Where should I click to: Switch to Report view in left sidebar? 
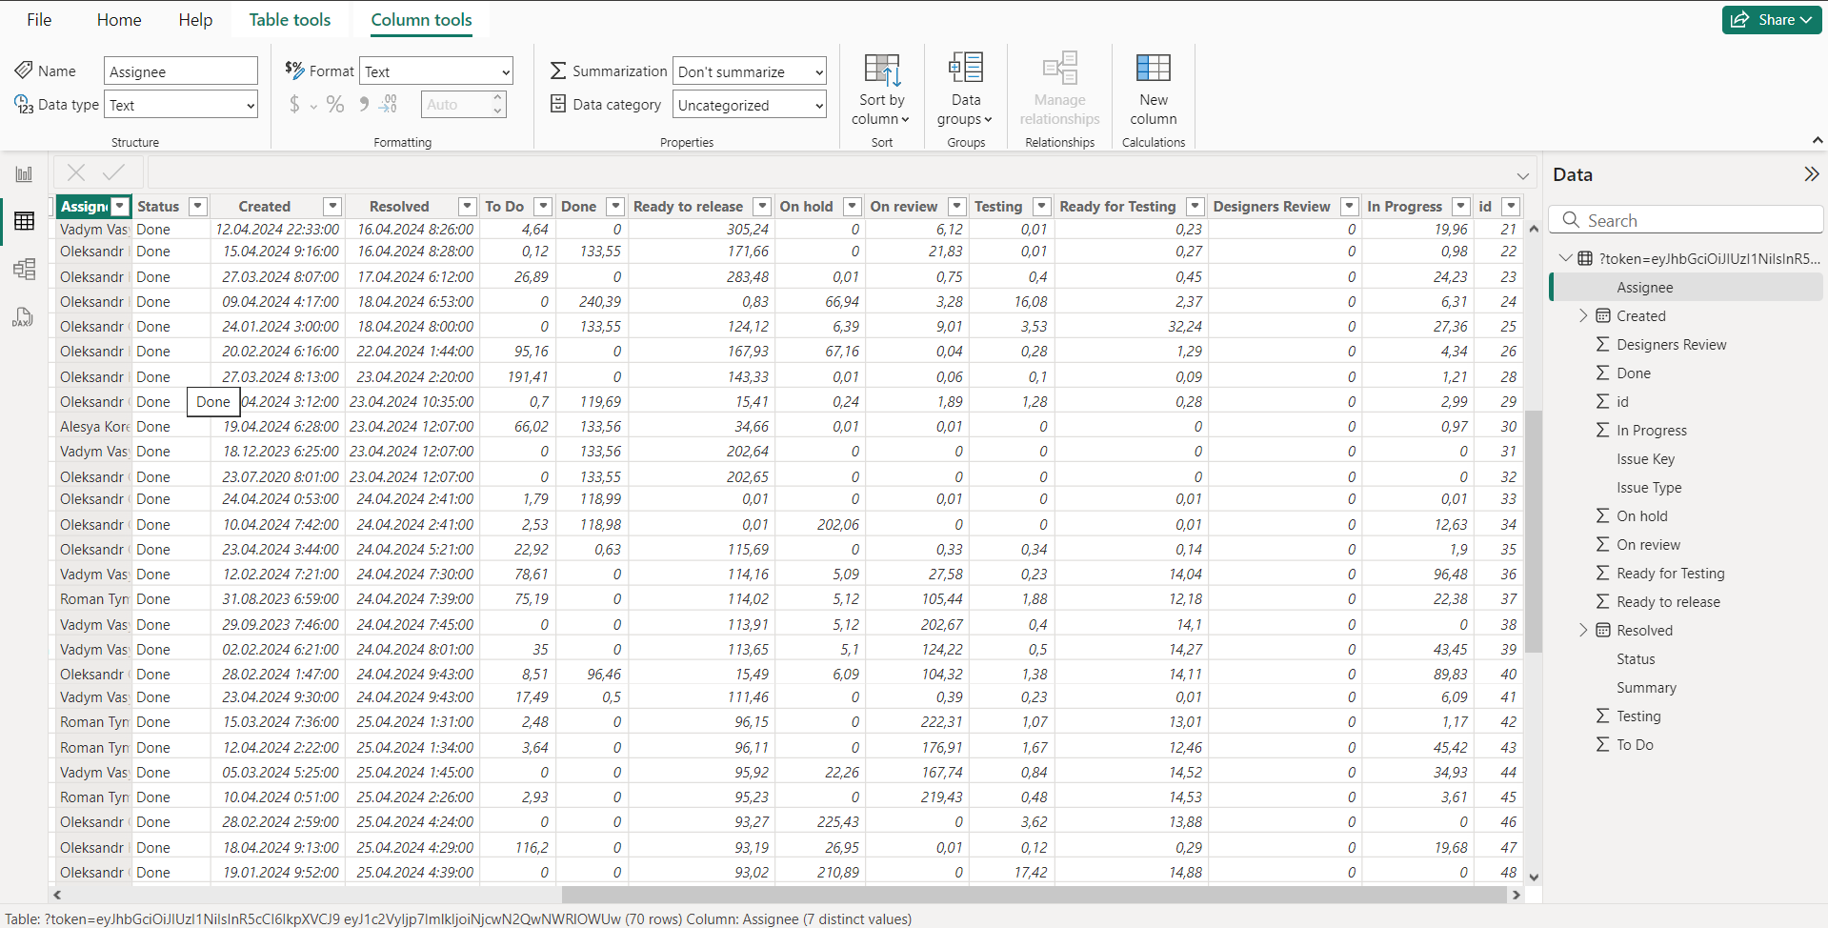pos(24,174)
